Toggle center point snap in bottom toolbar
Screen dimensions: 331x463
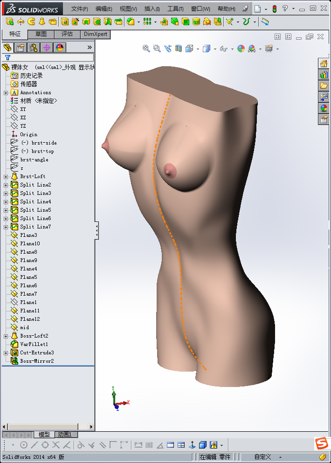(x=24, y=445)
